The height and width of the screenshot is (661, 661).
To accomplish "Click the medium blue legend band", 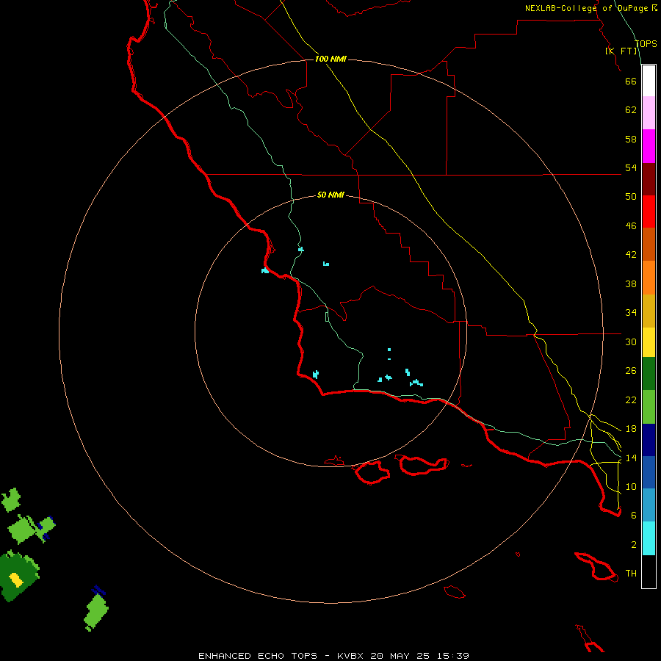I will 649,472.
